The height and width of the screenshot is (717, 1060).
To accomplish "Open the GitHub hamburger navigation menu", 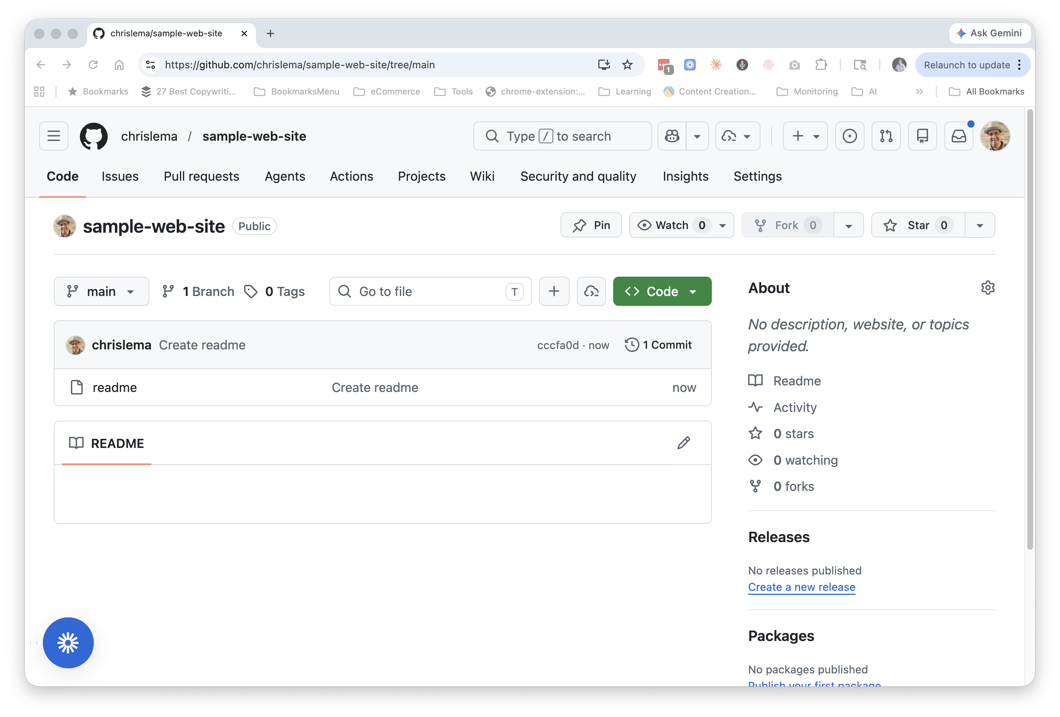I will pyautogui.click(x=53, y=136).
